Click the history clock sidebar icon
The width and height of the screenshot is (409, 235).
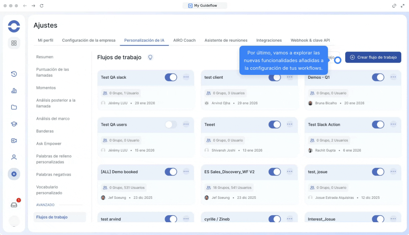[x=14, y=74]
